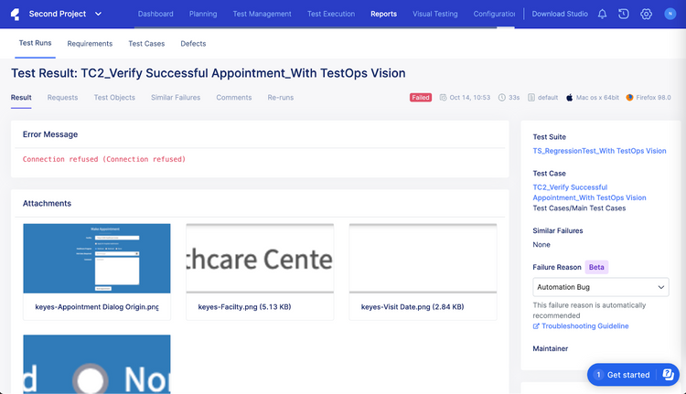Click the user avatar icon
Viewport: 686px width, 394px height.
pyautogui.click(x=670, y=15)
